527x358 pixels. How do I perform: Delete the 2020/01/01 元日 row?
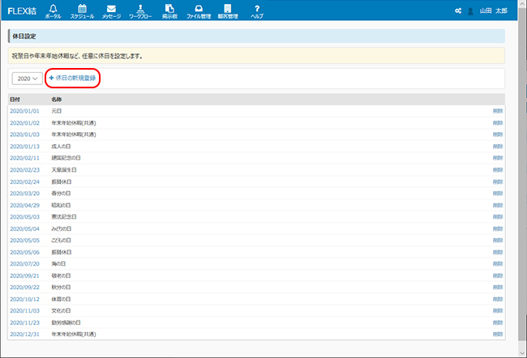click(x=498, y=111)
